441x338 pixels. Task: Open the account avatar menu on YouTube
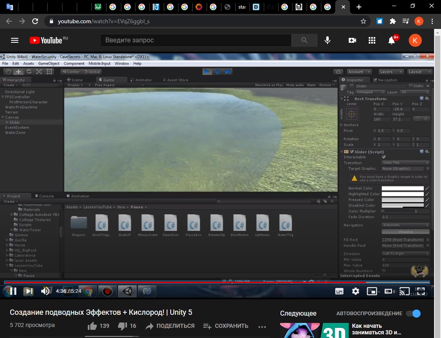click(x=415, y=40)
